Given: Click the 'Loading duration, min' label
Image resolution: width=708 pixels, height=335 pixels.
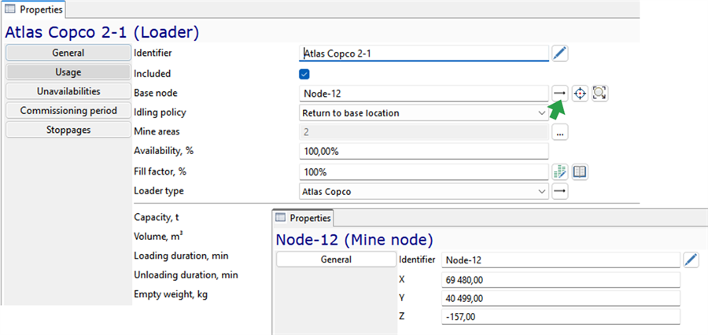Looking at the screenshot, I should [x=181, y=256].
